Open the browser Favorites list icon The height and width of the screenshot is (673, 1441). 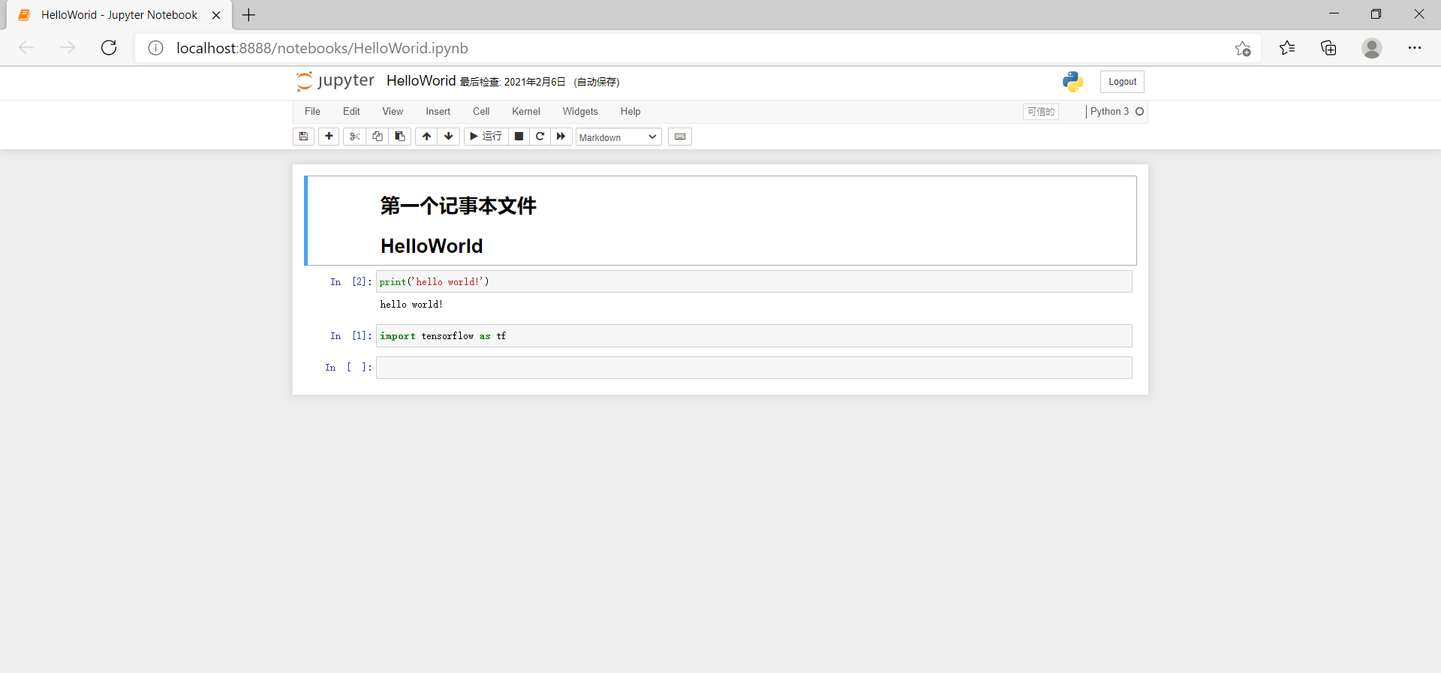coord(1287,48)
